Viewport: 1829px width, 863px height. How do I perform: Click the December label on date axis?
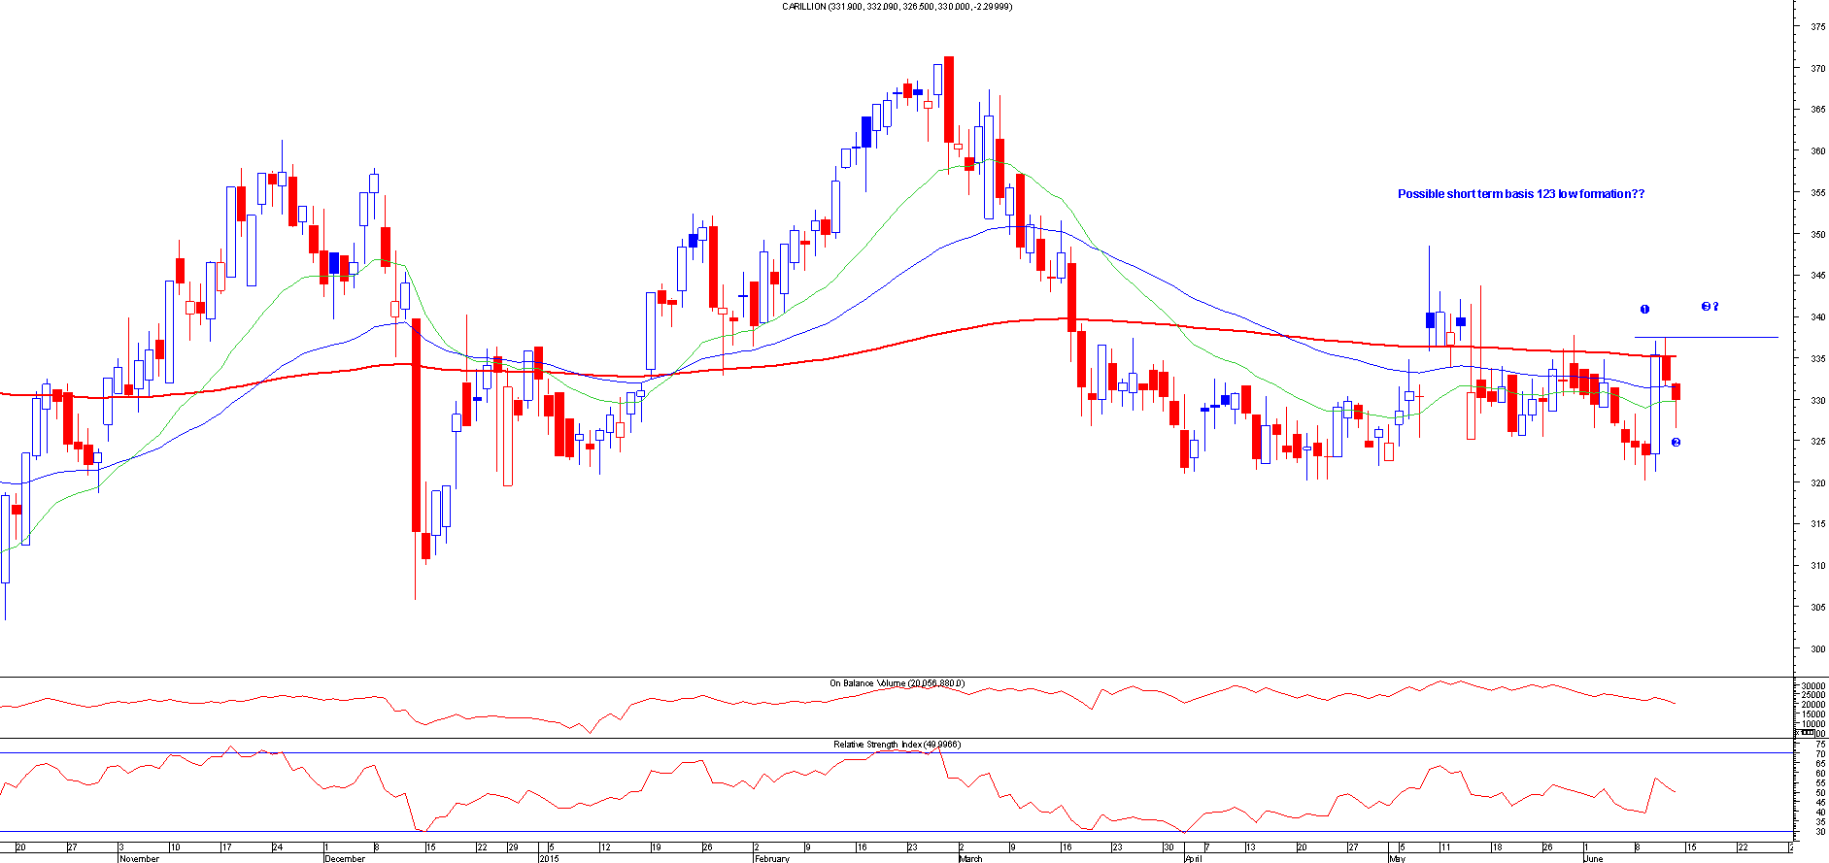pyautogui.click(x=345, y=858)
